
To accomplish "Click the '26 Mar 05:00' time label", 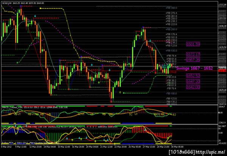I will tap(135, 147).
